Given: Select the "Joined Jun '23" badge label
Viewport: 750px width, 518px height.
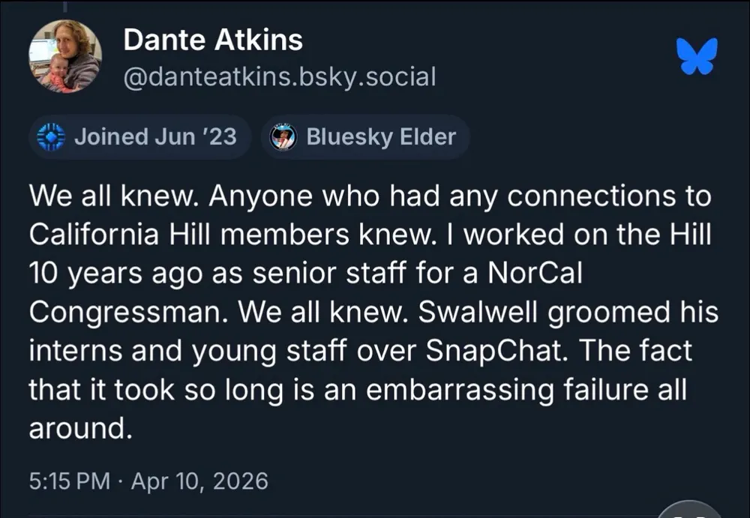Looking at the screenshot, I should coord(155,137).
